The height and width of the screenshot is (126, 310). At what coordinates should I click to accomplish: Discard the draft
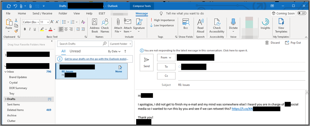point(272,43)
